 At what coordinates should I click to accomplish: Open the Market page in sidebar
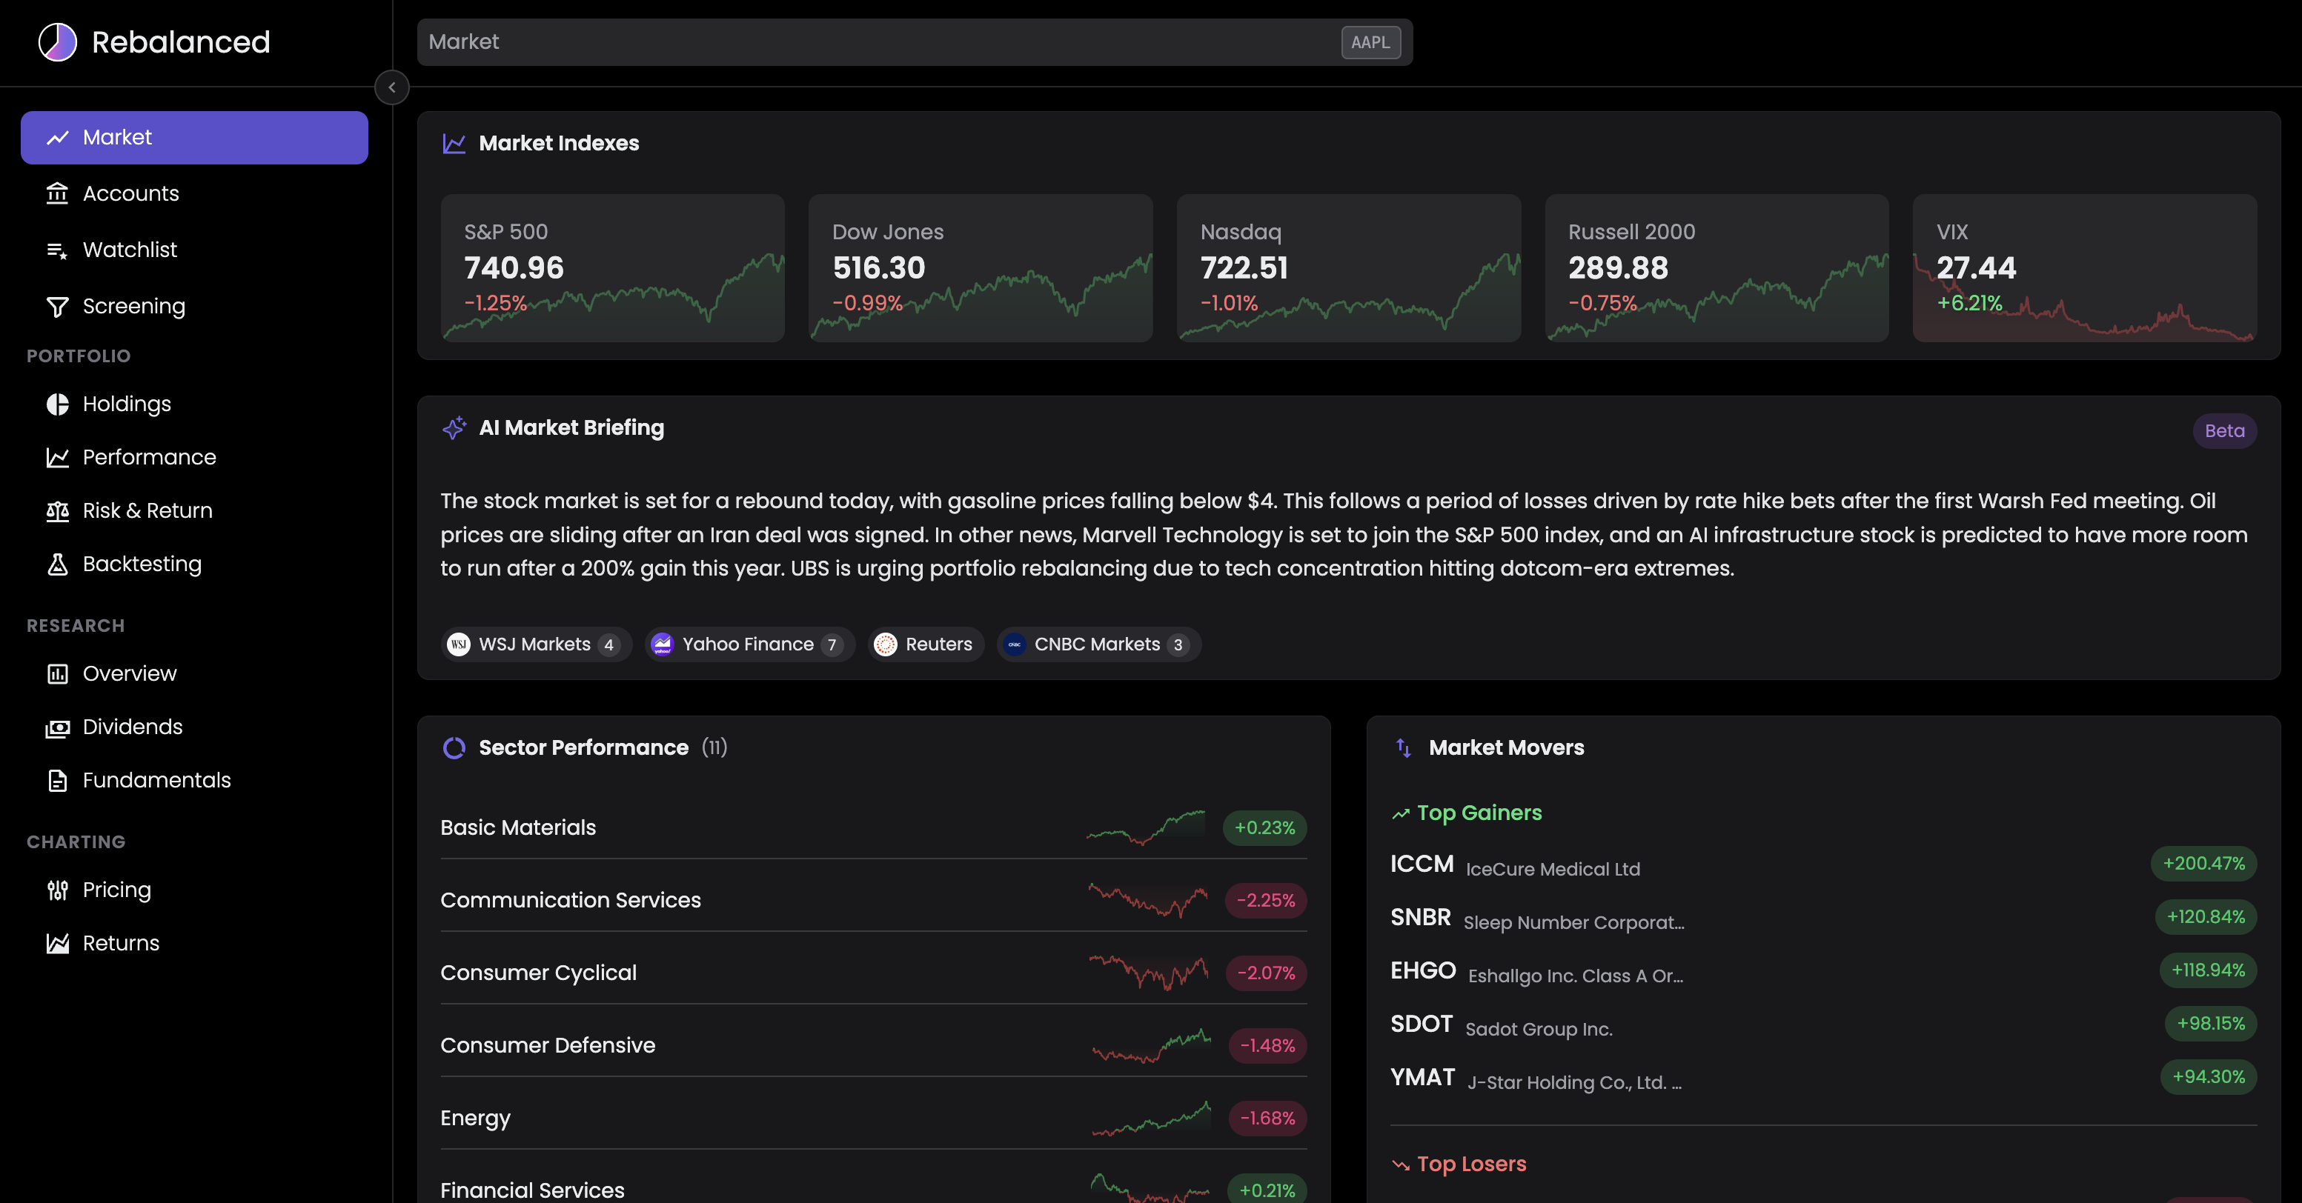pyautogui.click(x=194, y=138)
